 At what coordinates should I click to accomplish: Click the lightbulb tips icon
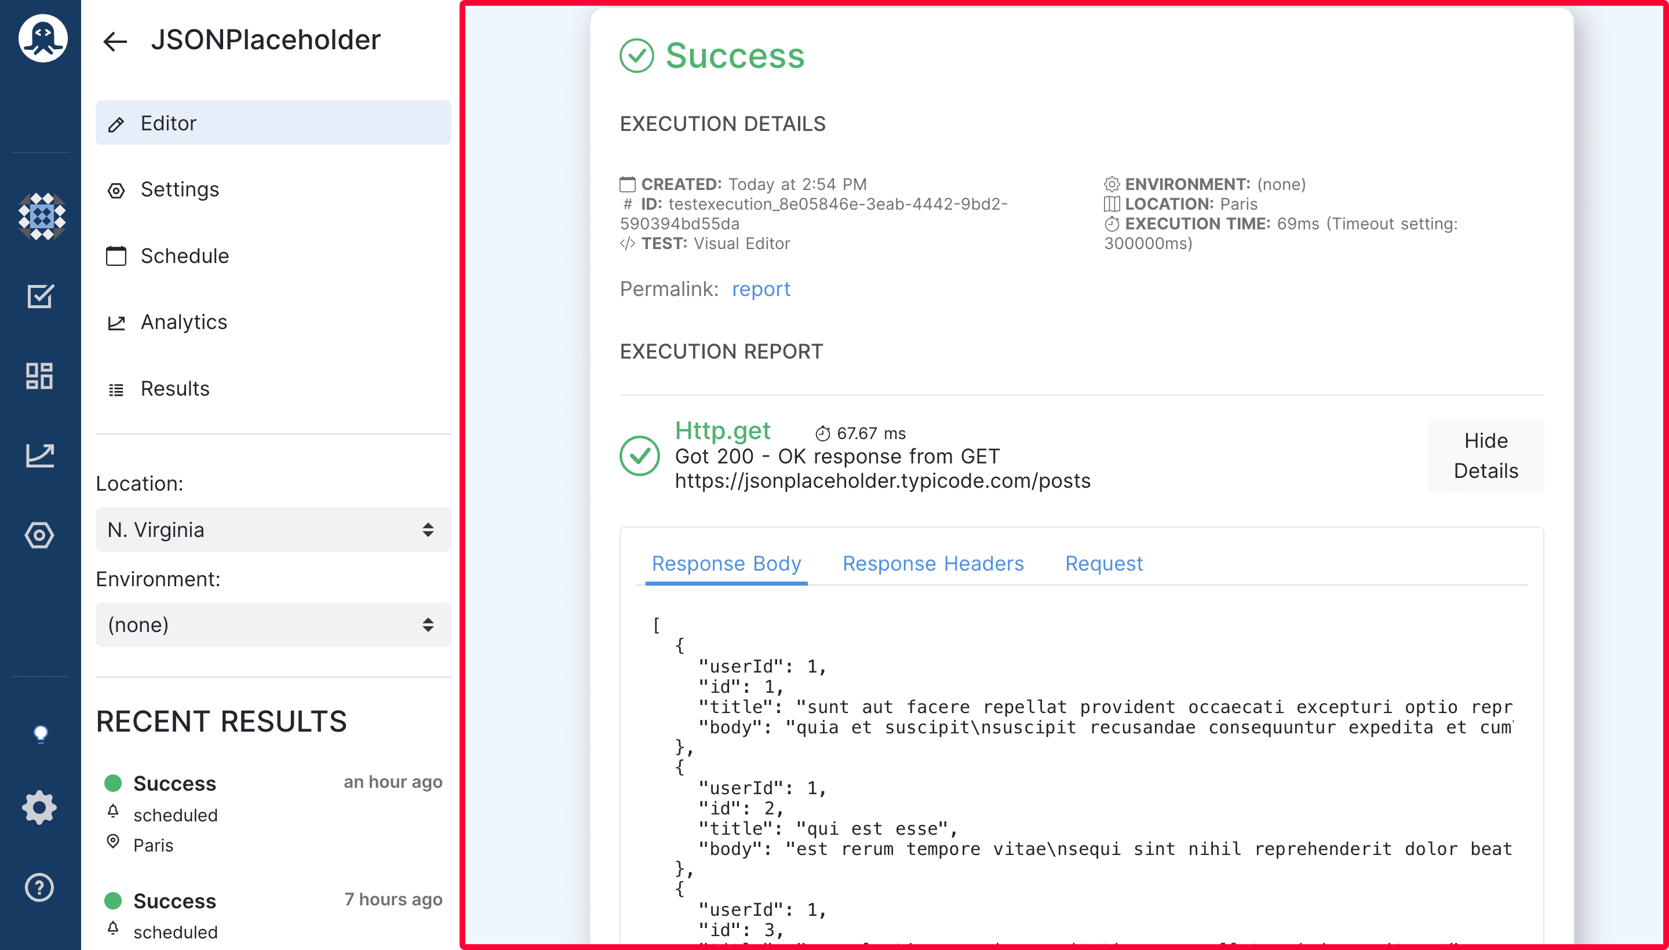(41, 733)
